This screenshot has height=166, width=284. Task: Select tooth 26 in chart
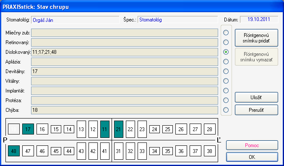coord(181,129)
